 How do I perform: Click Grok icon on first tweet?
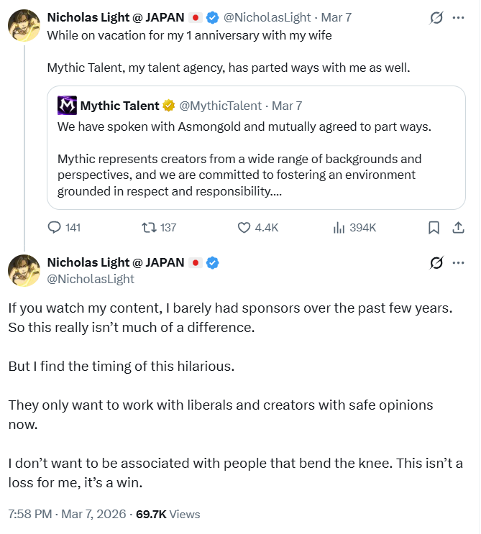tap(436, 17)
